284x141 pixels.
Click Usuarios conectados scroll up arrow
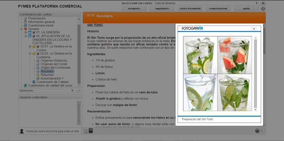79,103
